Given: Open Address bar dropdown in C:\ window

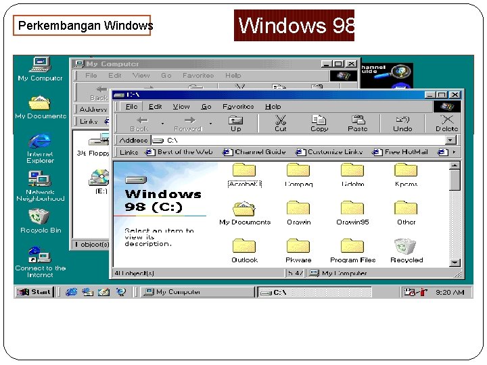Looking at the screenshot, I should point(450,141).
